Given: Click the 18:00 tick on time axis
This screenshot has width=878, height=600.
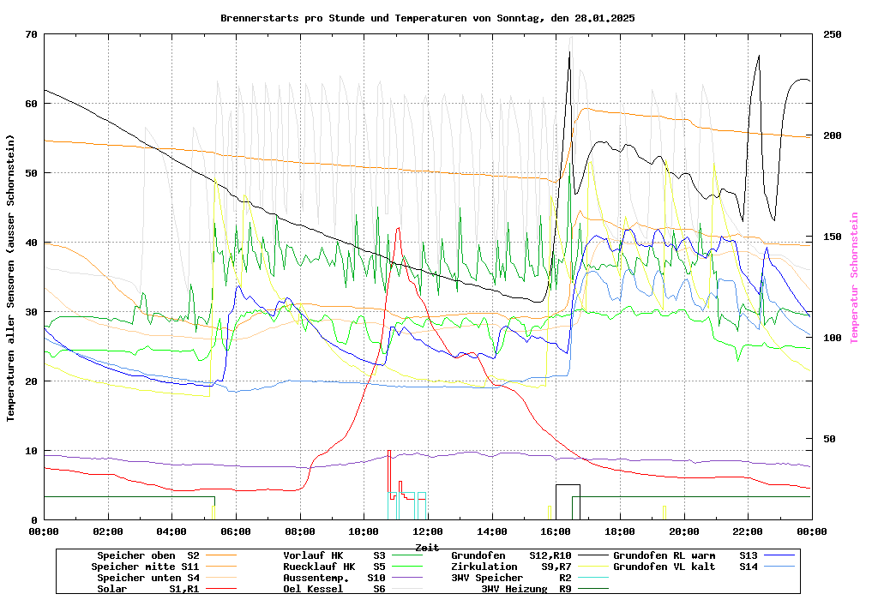Looking at the screenshot, I should [620, 531].
